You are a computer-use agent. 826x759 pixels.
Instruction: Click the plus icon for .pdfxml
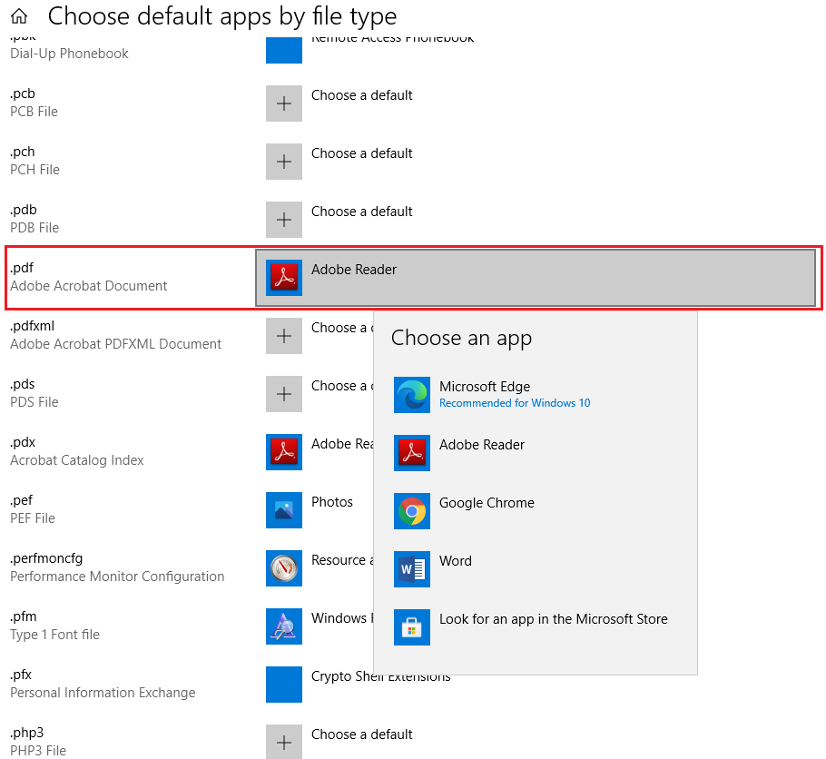click(284, 336)
